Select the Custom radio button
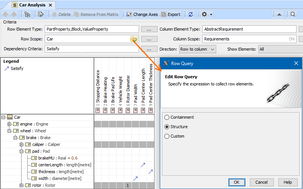 (167, 136)
